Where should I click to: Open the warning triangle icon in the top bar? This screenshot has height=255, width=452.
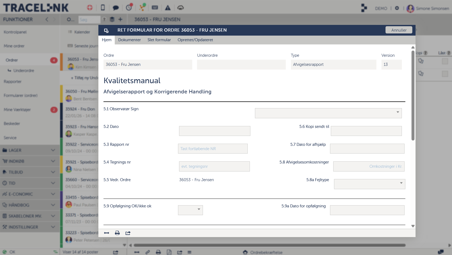[x=168, y=8]
